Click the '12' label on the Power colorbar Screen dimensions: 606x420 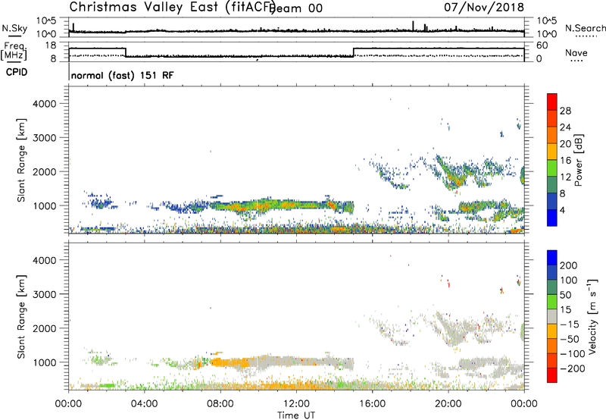(565, 177)
